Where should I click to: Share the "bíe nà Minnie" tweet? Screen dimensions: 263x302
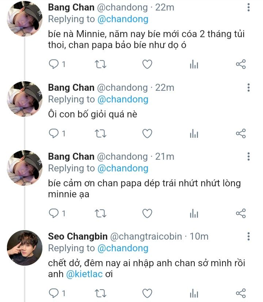coord(241,65)
